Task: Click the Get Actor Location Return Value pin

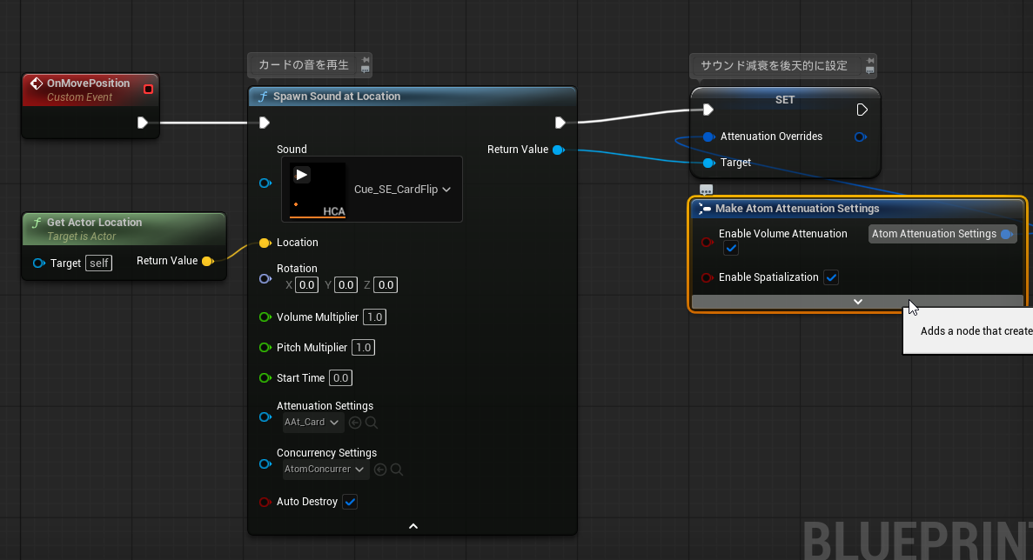Action: (x=208, y=261)
